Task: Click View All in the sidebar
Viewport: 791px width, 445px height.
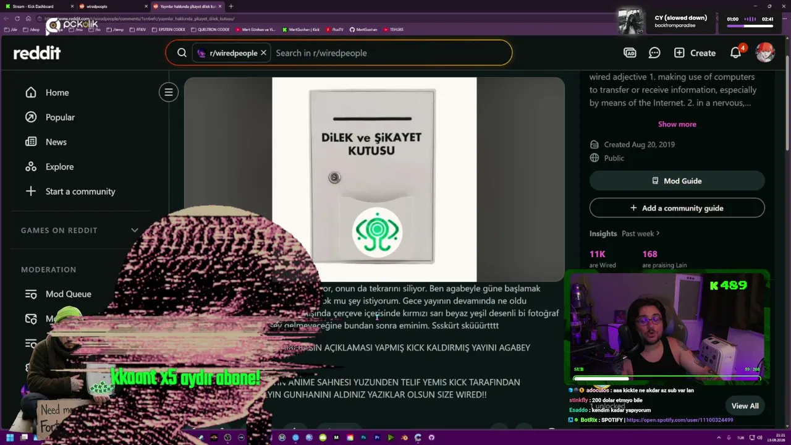Action: click(745, 406)
